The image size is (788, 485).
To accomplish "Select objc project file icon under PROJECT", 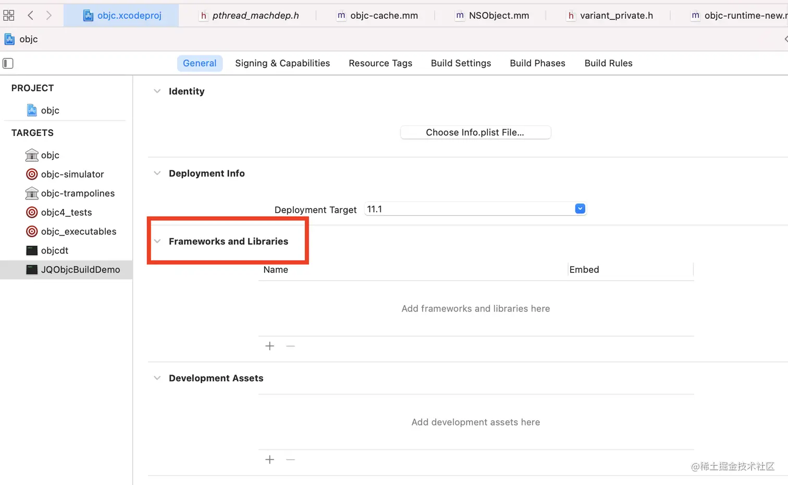I will click(x=32, y=110).
